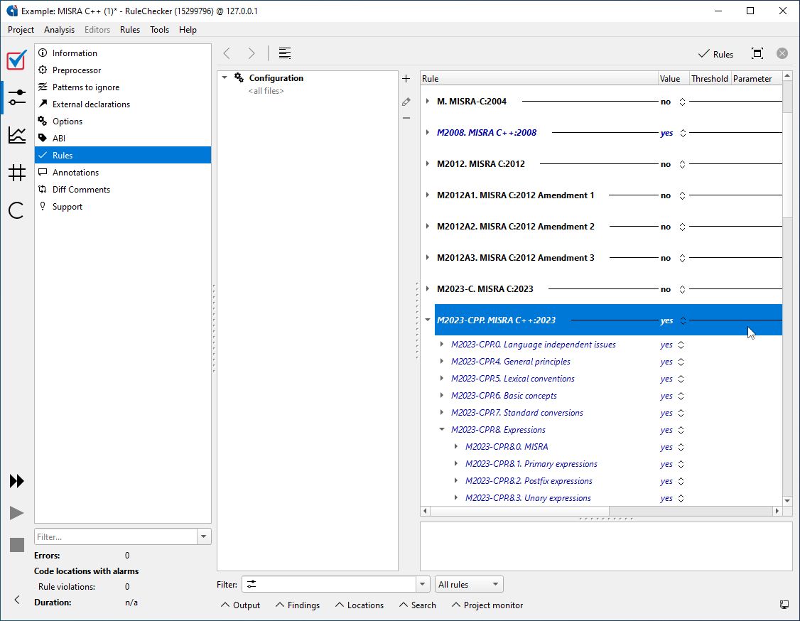
Task: Go back with the left navigation arrow
Action: (x=227, y=53)
